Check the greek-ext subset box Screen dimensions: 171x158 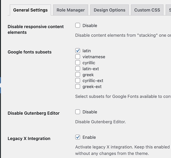(x=78, y=87)
